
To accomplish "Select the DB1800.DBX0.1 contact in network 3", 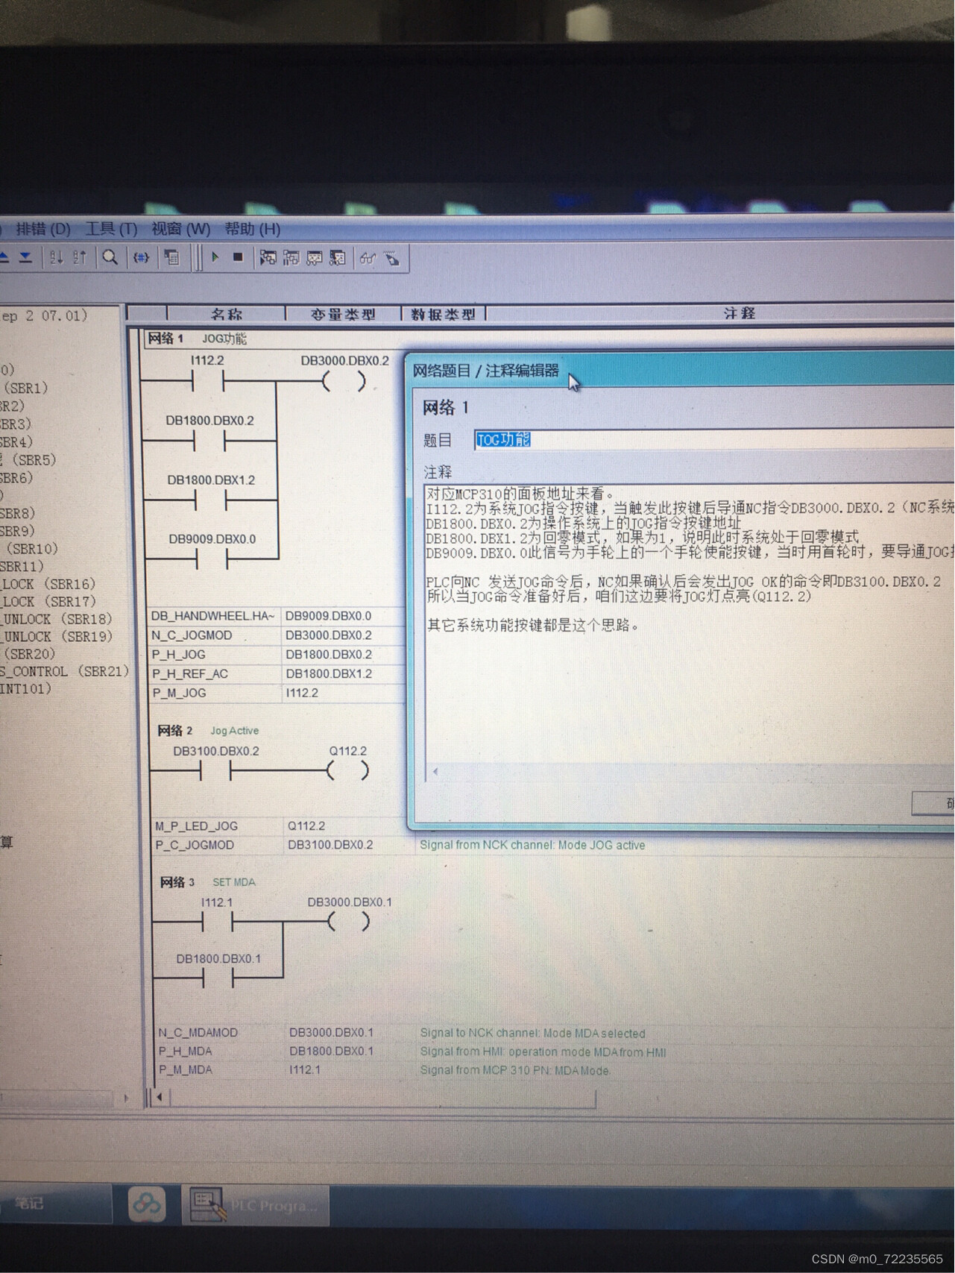I will [218, 978].
